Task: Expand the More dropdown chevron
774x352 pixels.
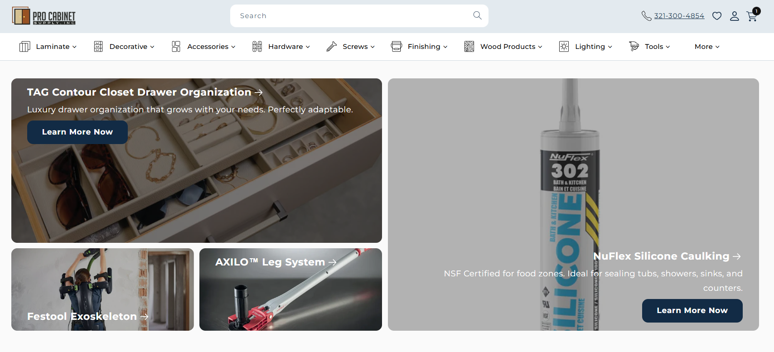Action: 717,47
